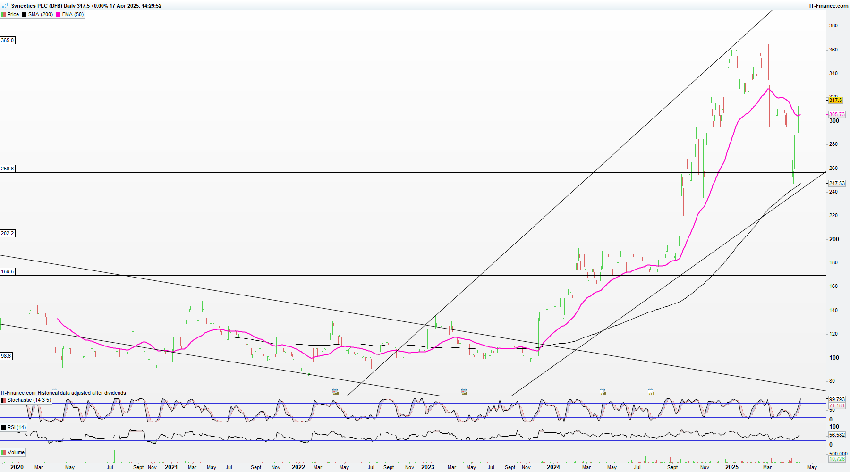Viewport: 850px width, 472px height.
Task: Click the 160 price axis label
Action: 833,287
